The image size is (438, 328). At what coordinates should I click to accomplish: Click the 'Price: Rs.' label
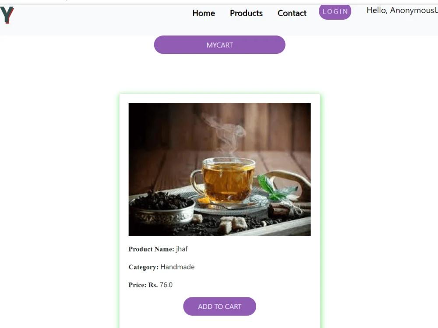pyautogui.click(x=143, y=285)
